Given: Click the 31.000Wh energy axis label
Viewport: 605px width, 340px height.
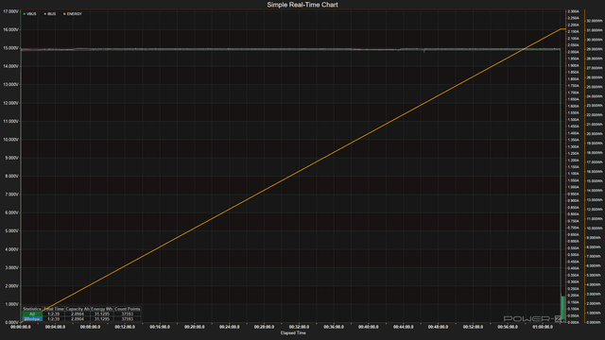Looking at the screenshot, I should click(595, 30).
